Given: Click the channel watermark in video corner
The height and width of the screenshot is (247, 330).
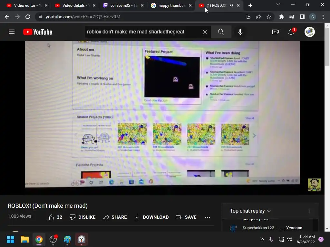Looking at the screenshot, I should click(314, 185).
